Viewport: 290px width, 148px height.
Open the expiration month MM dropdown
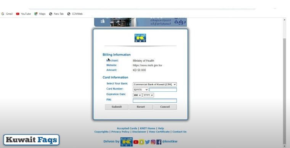point(137,95)
